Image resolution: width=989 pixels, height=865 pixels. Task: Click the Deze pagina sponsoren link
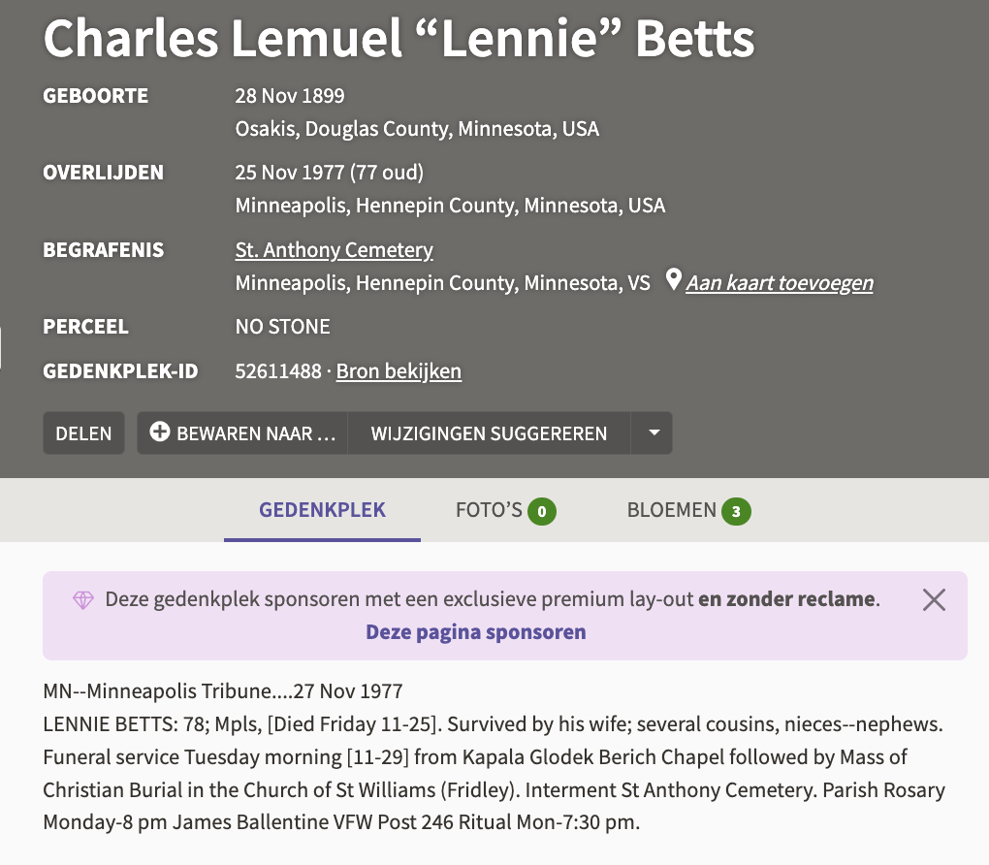pos(476,632)
